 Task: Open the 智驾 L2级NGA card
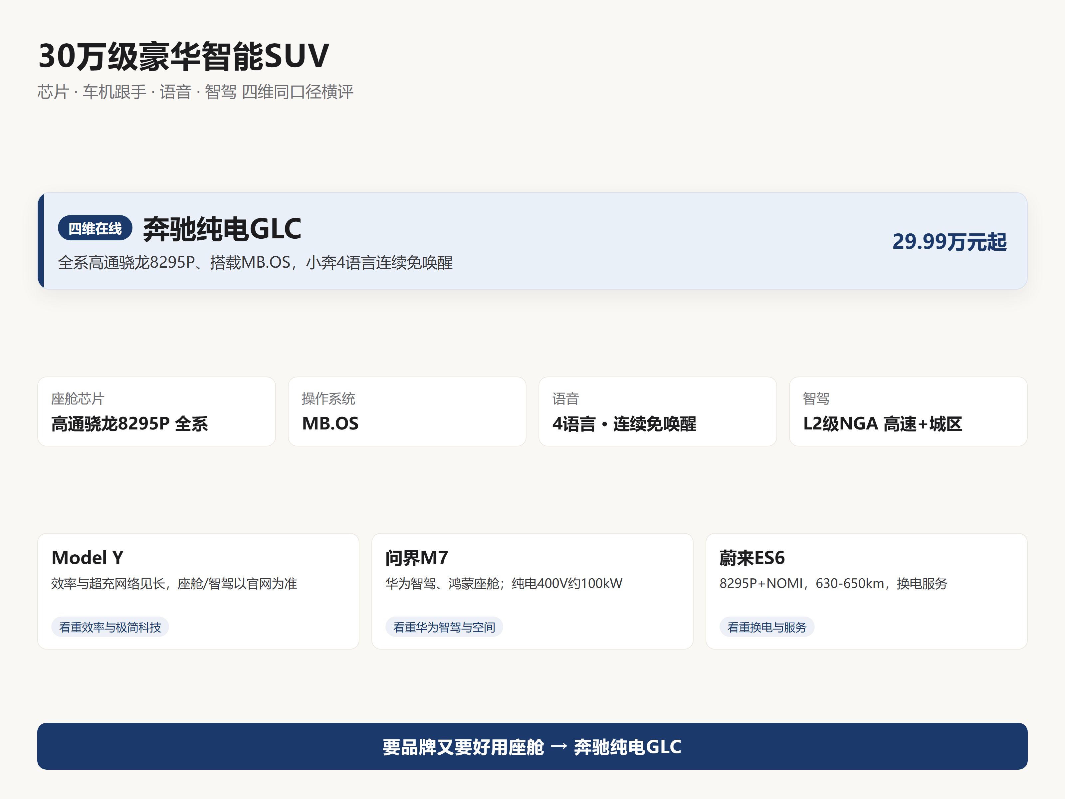click(908, 411)
